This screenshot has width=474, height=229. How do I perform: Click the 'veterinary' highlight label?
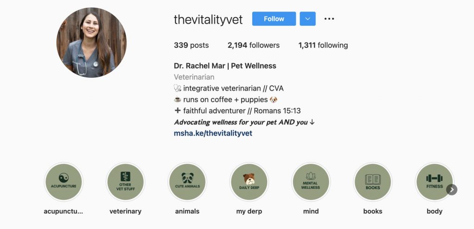click(x=125, y=211)
